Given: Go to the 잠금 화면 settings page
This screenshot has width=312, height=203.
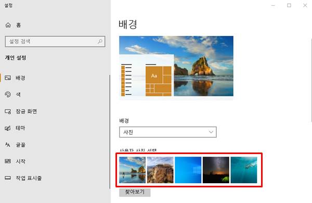Looking at the screenshot, I should click(x=27, y=111).
